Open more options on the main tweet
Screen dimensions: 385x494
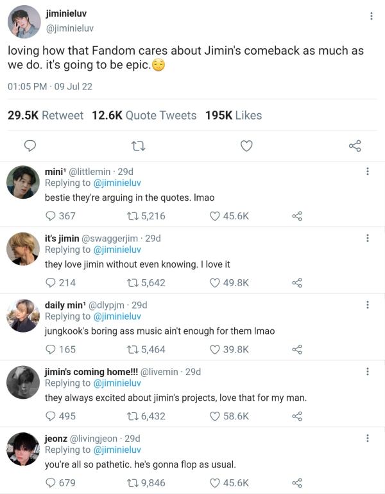tap(372, 16)
